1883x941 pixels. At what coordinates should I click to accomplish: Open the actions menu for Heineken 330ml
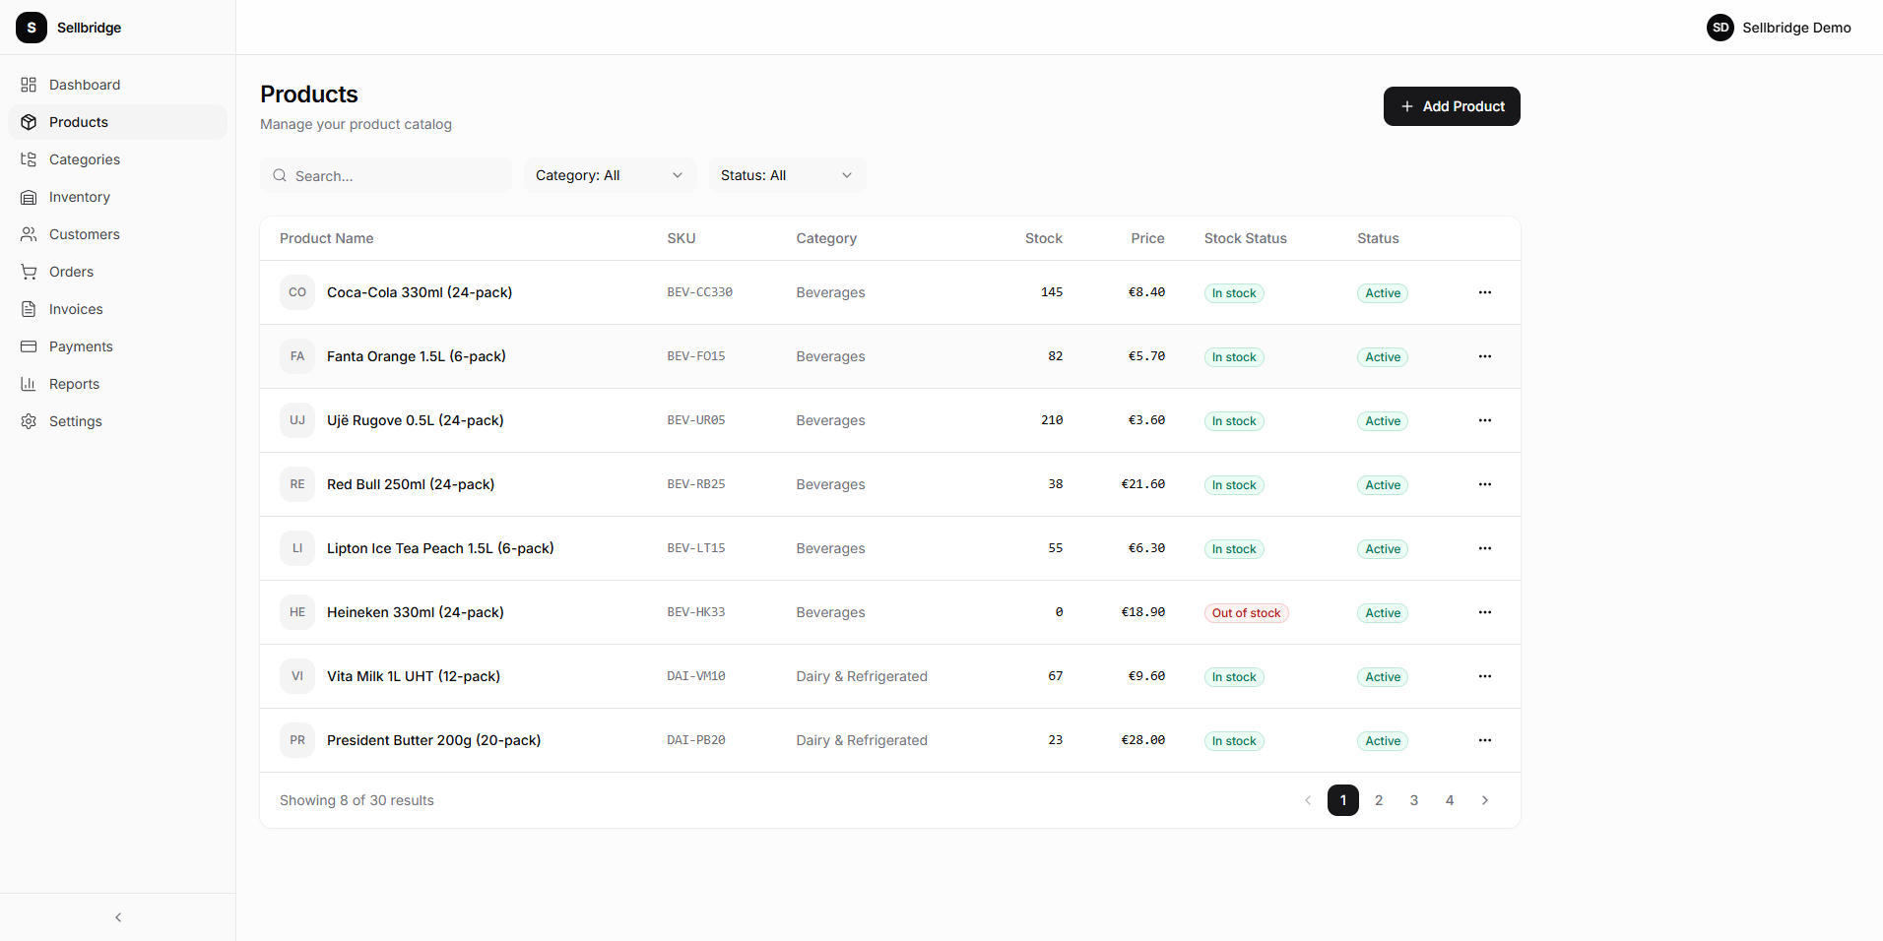point(1485,611)
